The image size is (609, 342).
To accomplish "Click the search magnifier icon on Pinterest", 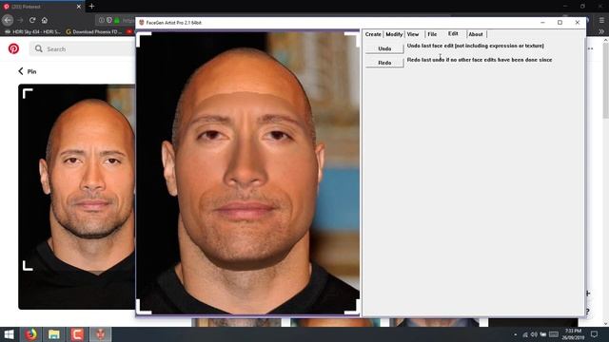I will 38,48.
